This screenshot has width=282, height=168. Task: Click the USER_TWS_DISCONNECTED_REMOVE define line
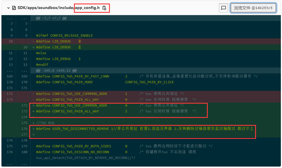pos(145,129)
